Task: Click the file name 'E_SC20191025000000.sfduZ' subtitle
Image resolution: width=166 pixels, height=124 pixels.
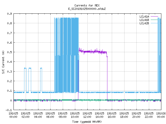Action: [87, 9]
